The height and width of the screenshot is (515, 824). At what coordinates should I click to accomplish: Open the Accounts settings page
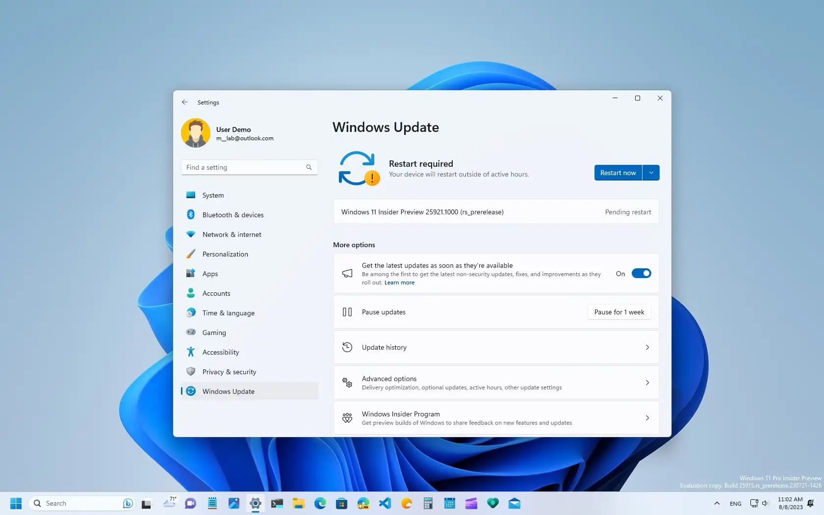[216, 293]
